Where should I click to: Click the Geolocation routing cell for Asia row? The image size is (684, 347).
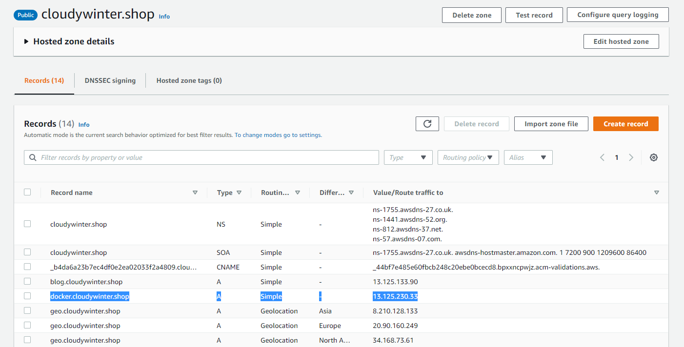point(279,311)
